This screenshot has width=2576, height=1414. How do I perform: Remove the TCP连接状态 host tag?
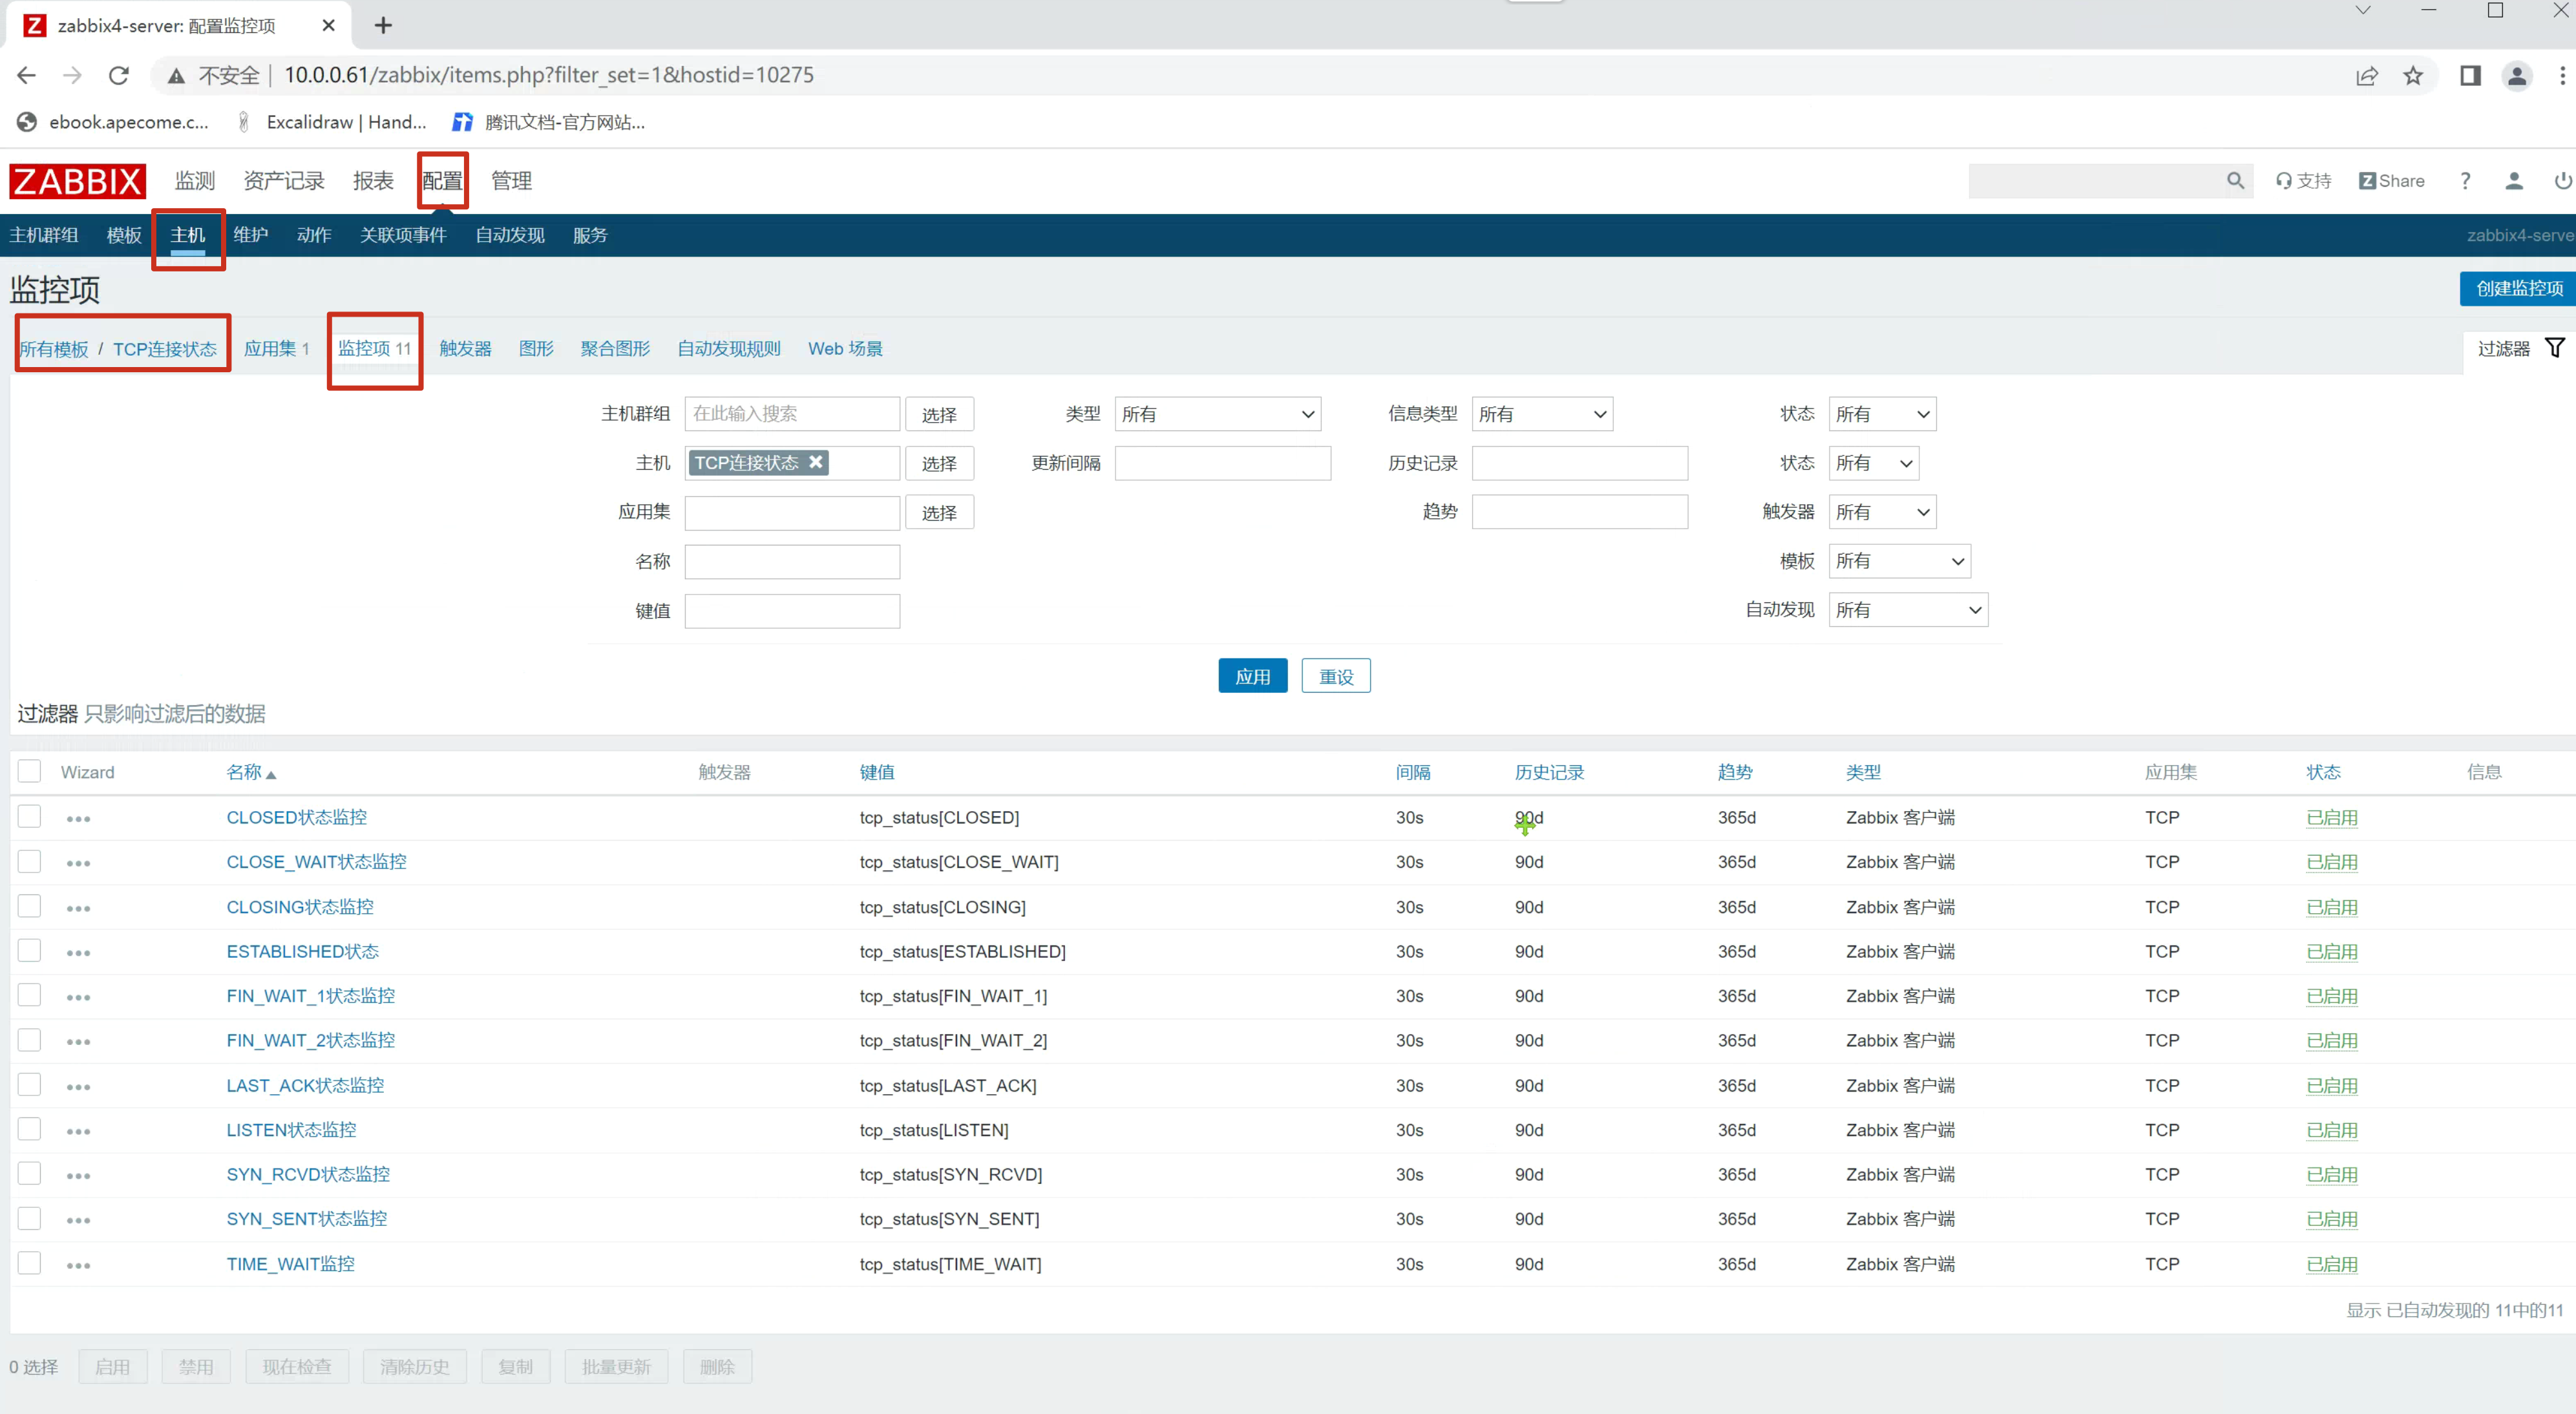pos(816,462)
